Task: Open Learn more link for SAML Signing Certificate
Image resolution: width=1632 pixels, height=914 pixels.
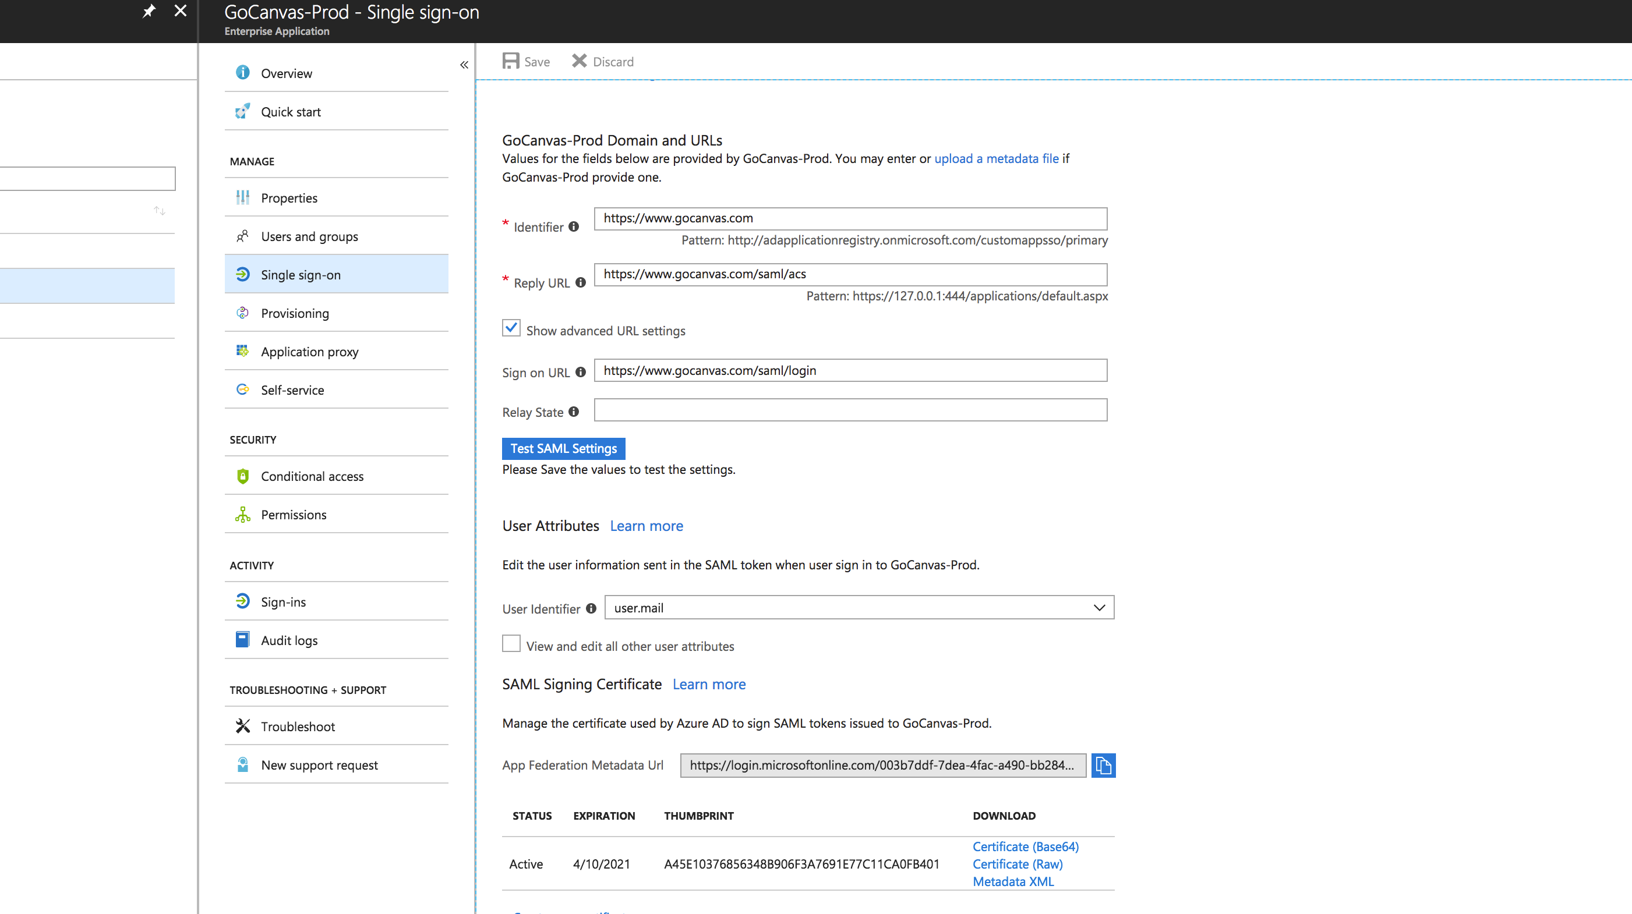Action: click(709, 684)
